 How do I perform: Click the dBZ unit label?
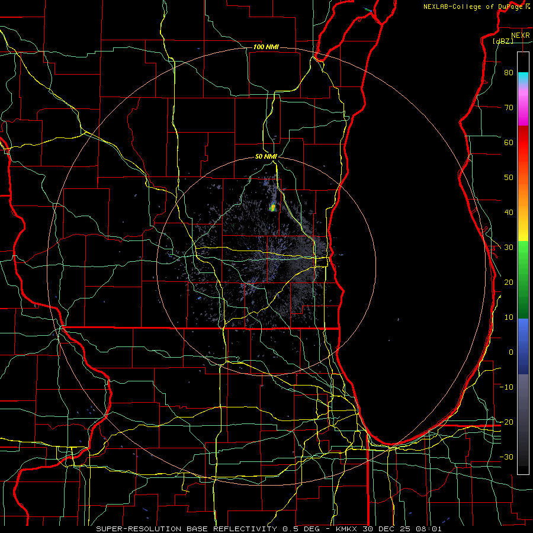coord(503,41)
